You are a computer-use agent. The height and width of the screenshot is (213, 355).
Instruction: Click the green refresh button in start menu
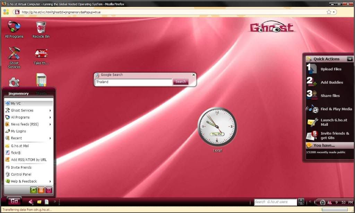(34, 190)
